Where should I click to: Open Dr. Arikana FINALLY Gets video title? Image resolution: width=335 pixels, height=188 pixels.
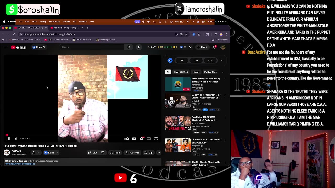coord(206,141)
